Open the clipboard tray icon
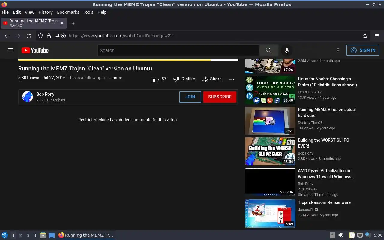This screenshot has width=384, height=240. [x=352, y=235]
